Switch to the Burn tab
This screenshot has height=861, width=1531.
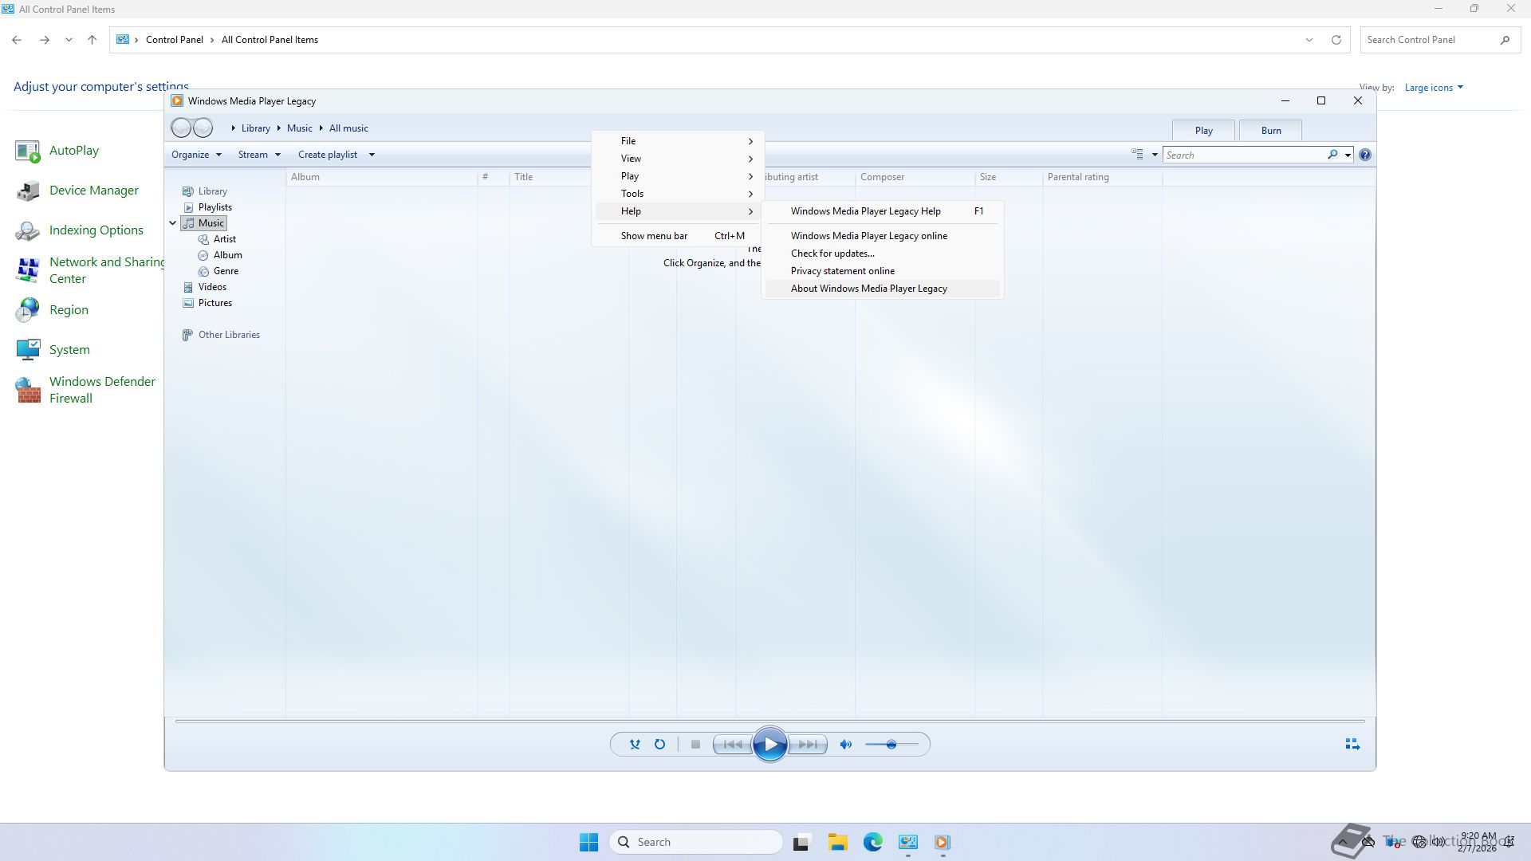click(x=1271, y=131)
